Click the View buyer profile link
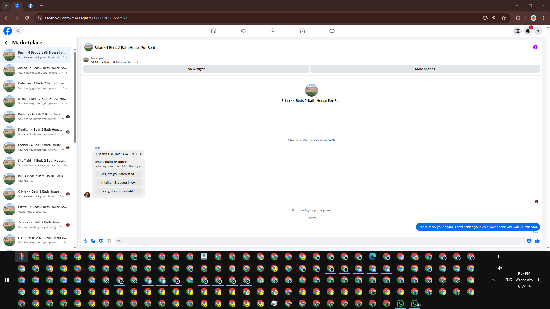This screenshot has height=309, width=550. click(324, 140)
